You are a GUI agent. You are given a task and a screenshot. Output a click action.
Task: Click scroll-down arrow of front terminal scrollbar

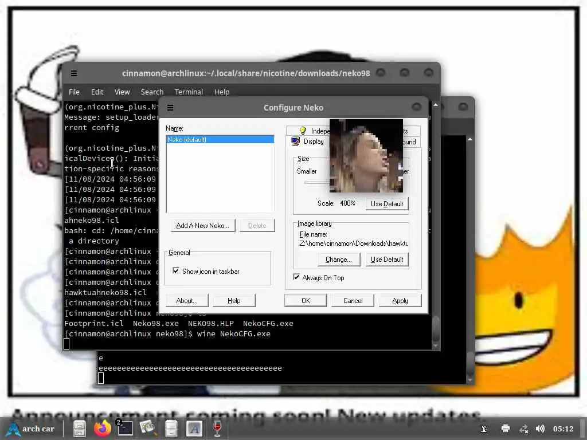click(436, 345)
